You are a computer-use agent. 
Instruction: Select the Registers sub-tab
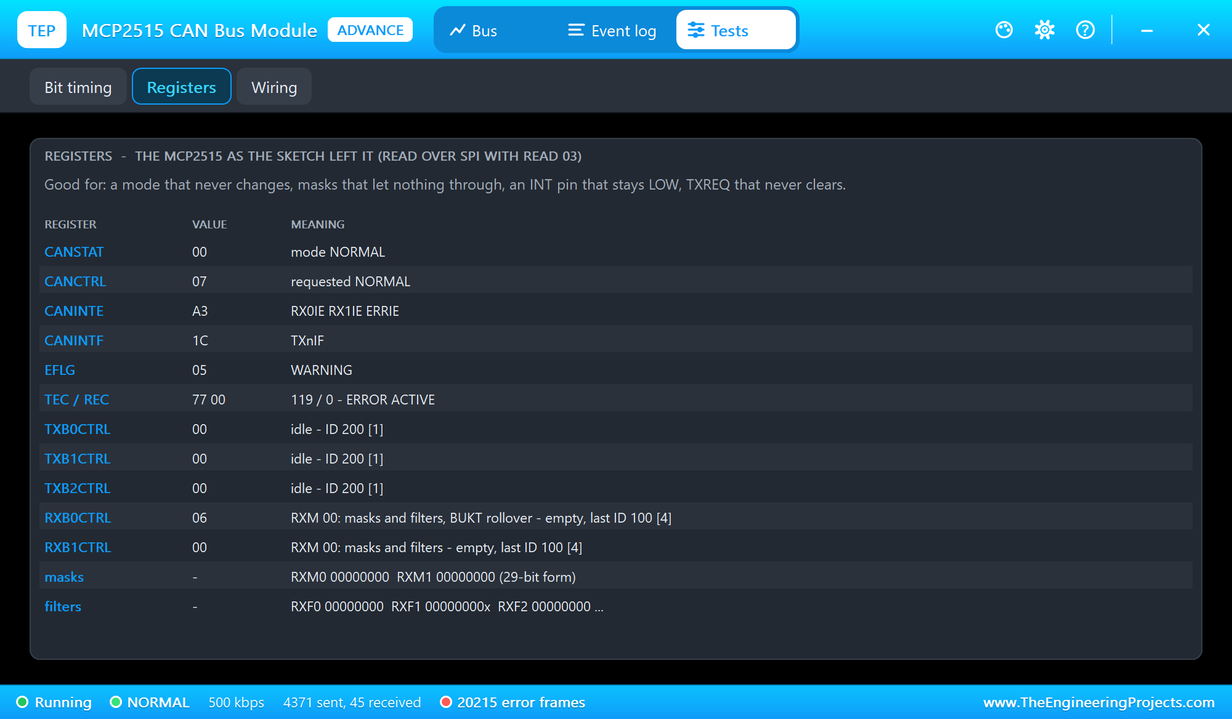point(182,87)
